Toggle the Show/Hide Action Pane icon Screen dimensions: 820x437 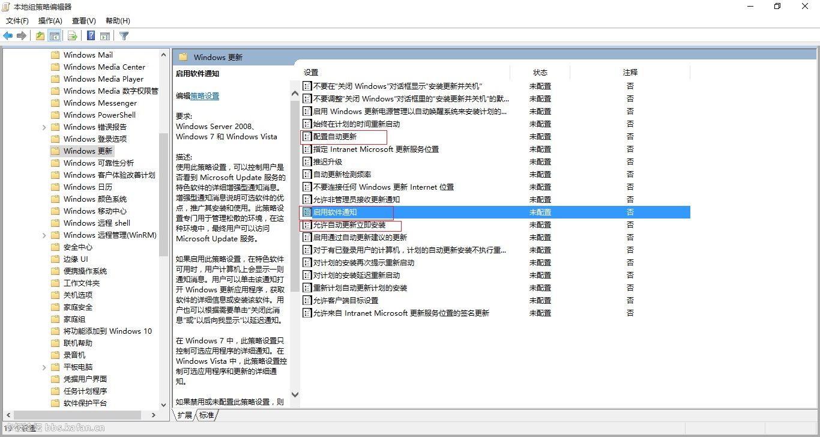click(105, 36)
